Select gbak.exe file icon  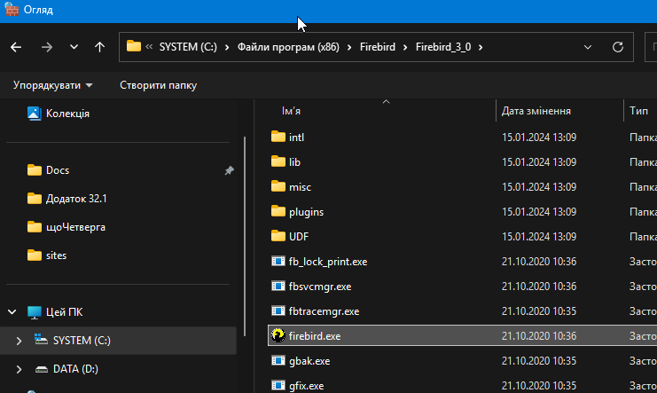[x=278, y=360]
